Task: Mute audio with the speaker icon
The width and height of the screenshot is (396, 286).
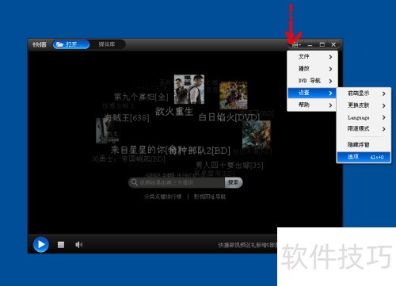Action: tap(78, 245)
